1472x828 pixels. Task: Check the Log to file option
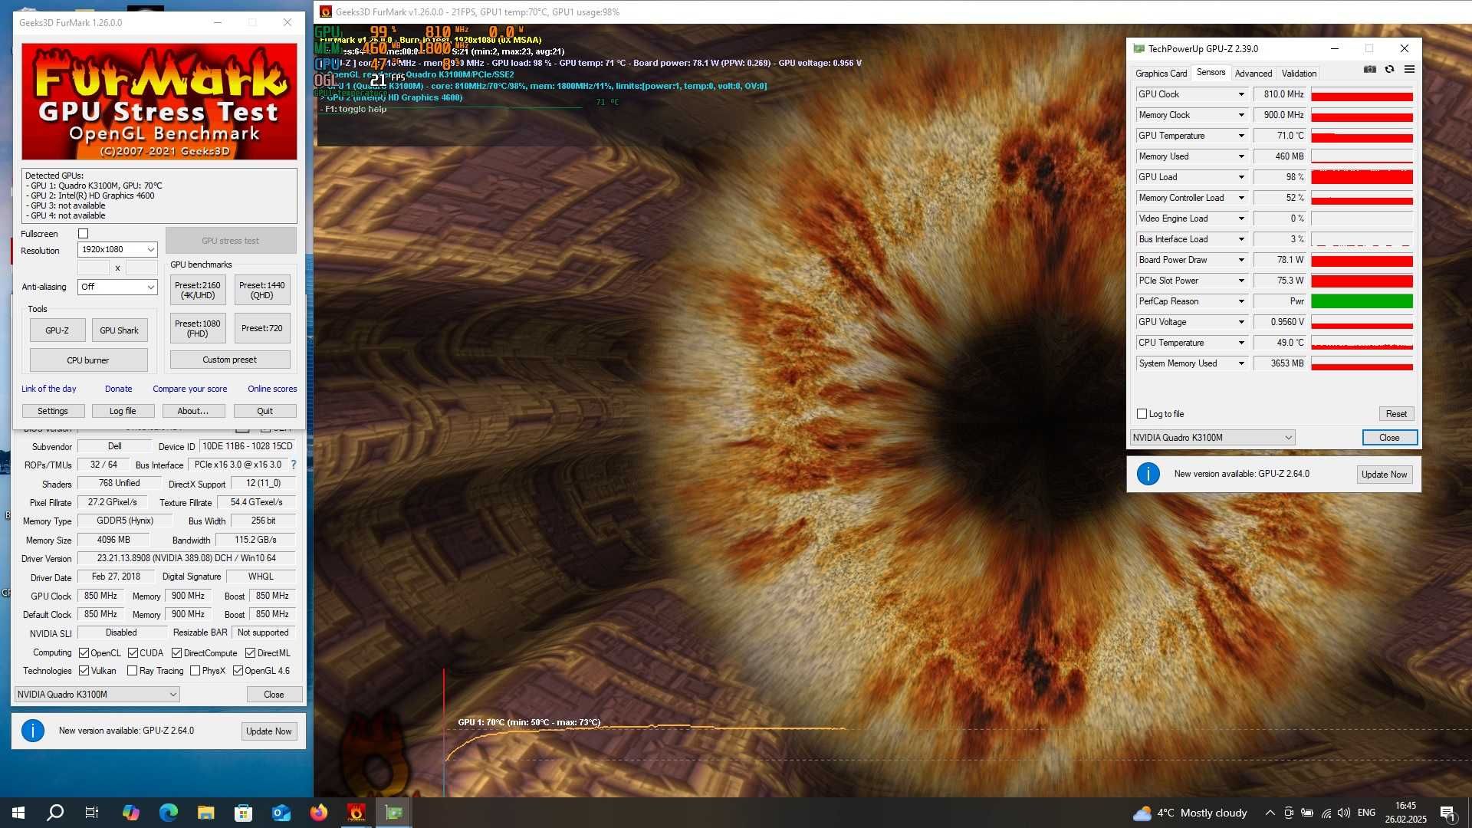[x=1142, y=414]
